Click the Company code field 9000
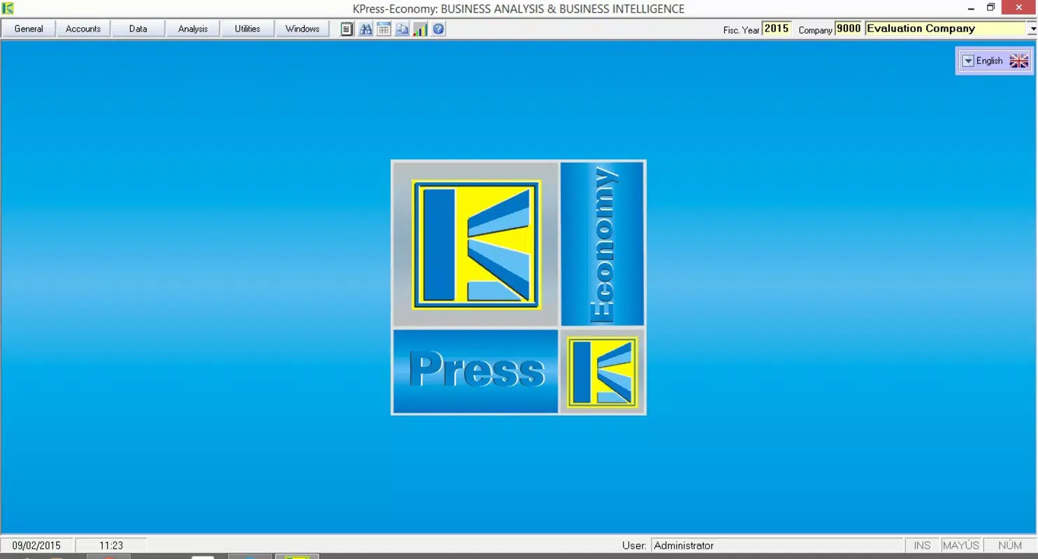 point(849,29)
